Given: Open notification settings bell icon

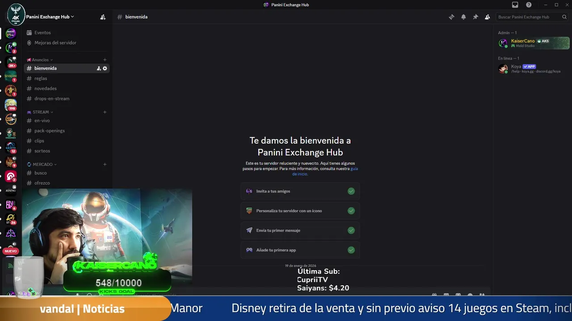Looking at the screenshot, I should (463, 17).
